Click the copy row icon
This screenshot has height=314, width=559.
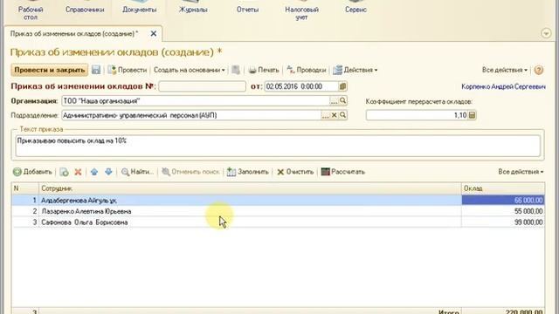pyautogui.click(x=64, y=172)
